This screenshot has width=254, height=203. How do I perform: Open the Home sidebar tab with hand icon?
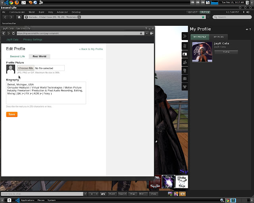[x=185, y=46]
